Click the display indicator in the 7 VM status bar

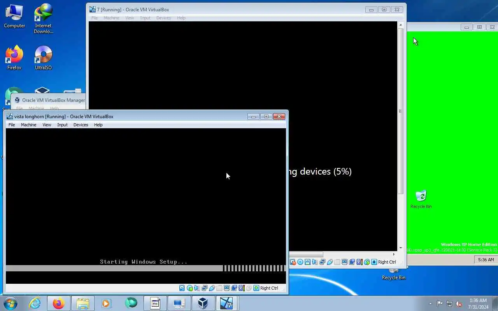[344, 262]
